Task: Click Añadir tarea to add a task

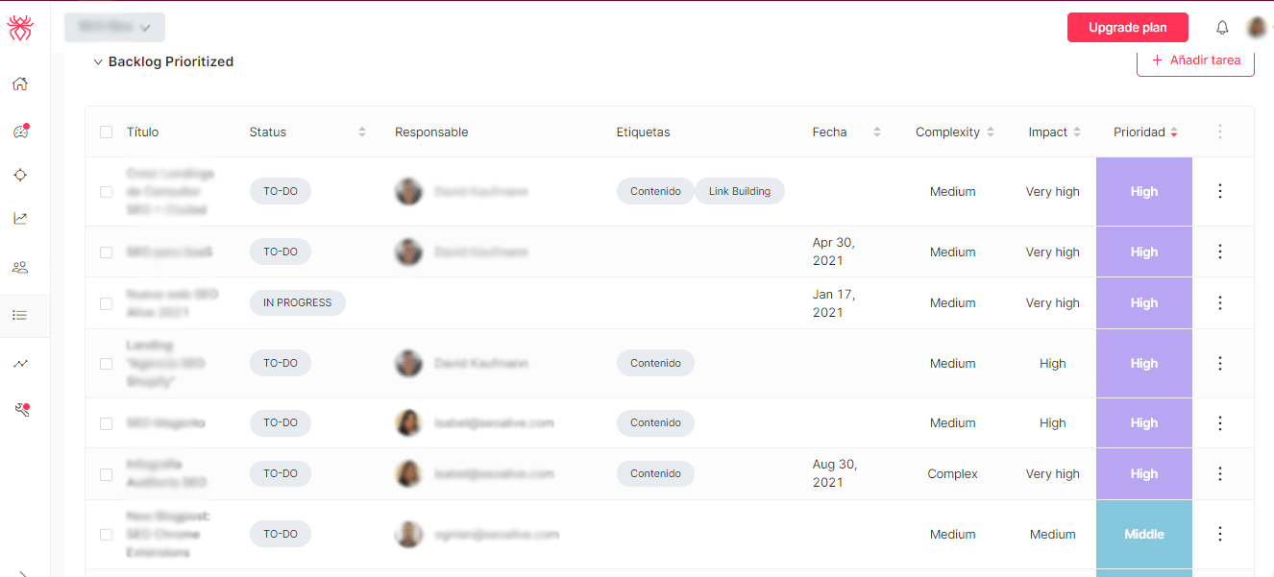Action: point(1195,60)
